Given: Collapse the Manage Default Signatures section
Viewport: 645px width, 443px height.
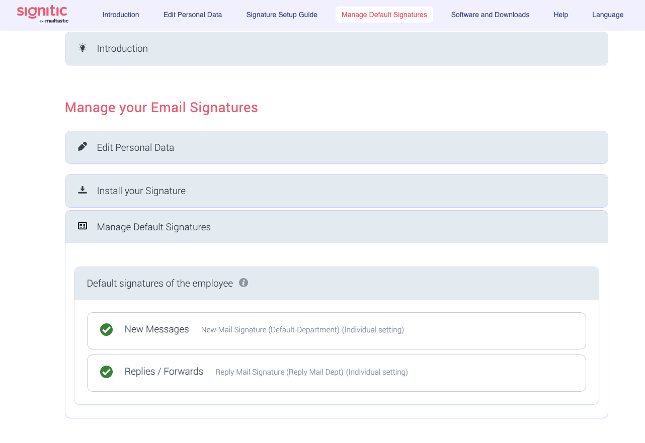Looking at the screenshot, I should coord(336,227).
